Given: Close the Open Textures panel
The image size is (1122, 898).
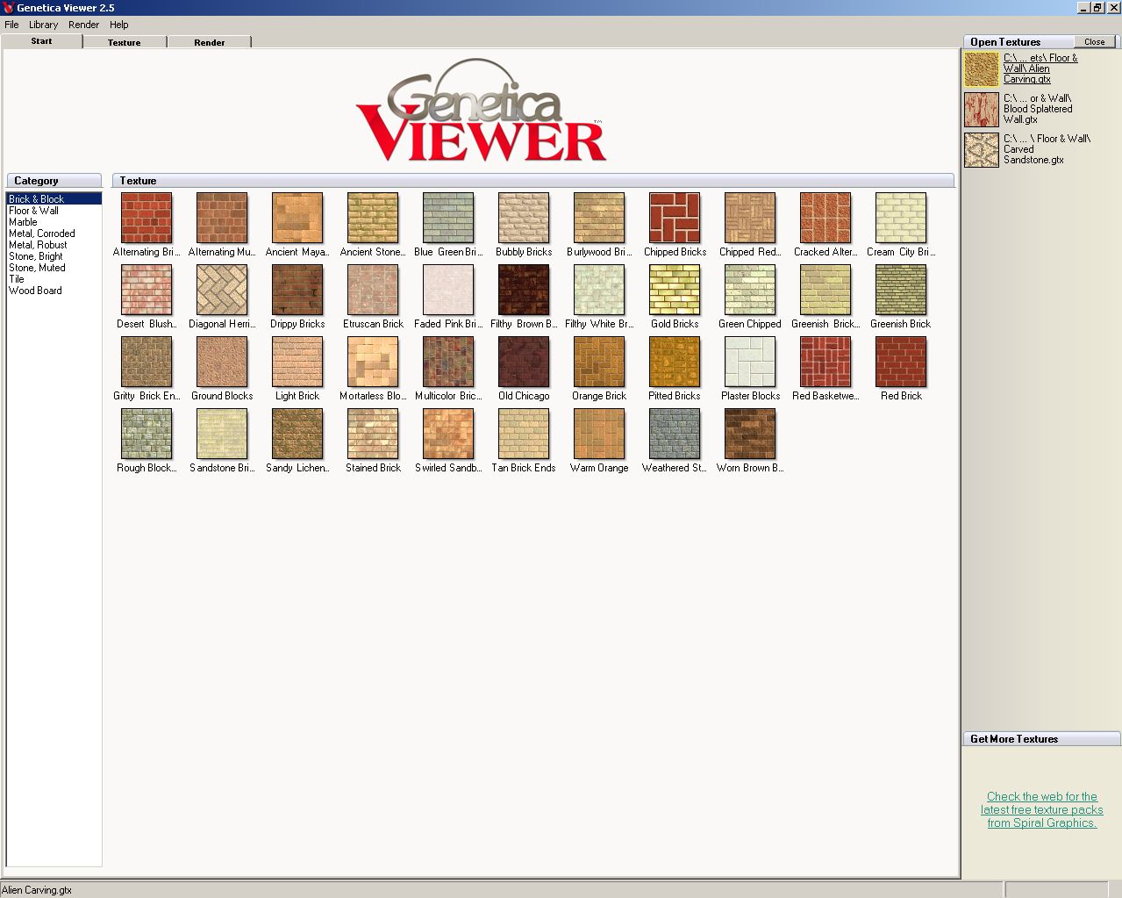Looking at the screenshot, I should pos(1094,42).
